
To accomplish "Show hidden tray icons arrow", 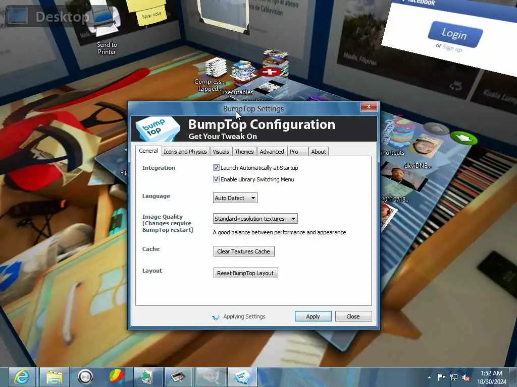I will pos(429,377).
